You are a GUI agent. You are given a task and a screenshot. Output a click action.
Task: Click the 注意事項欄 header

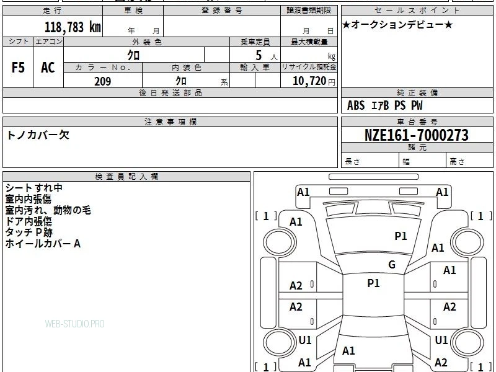170,122
